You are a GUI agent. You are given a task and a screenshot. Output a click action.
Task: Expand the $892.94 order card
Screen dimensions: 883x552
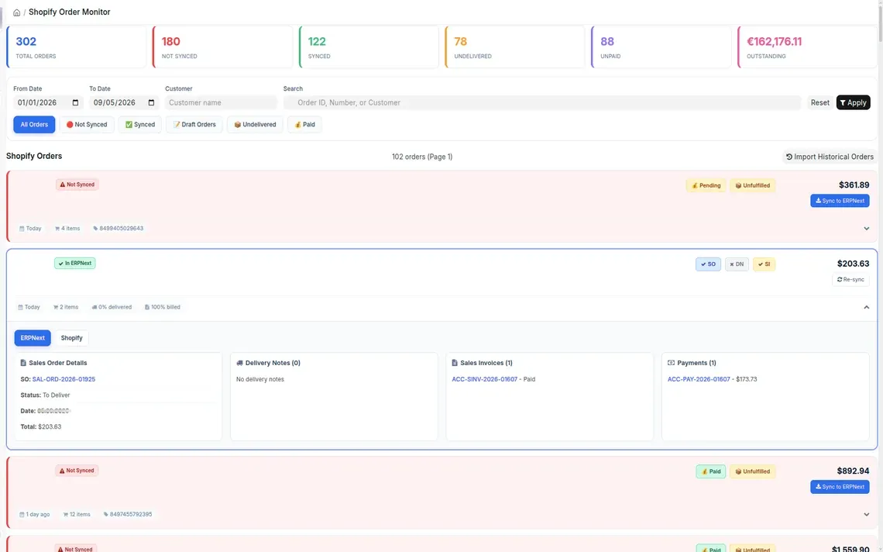(866, 514)
